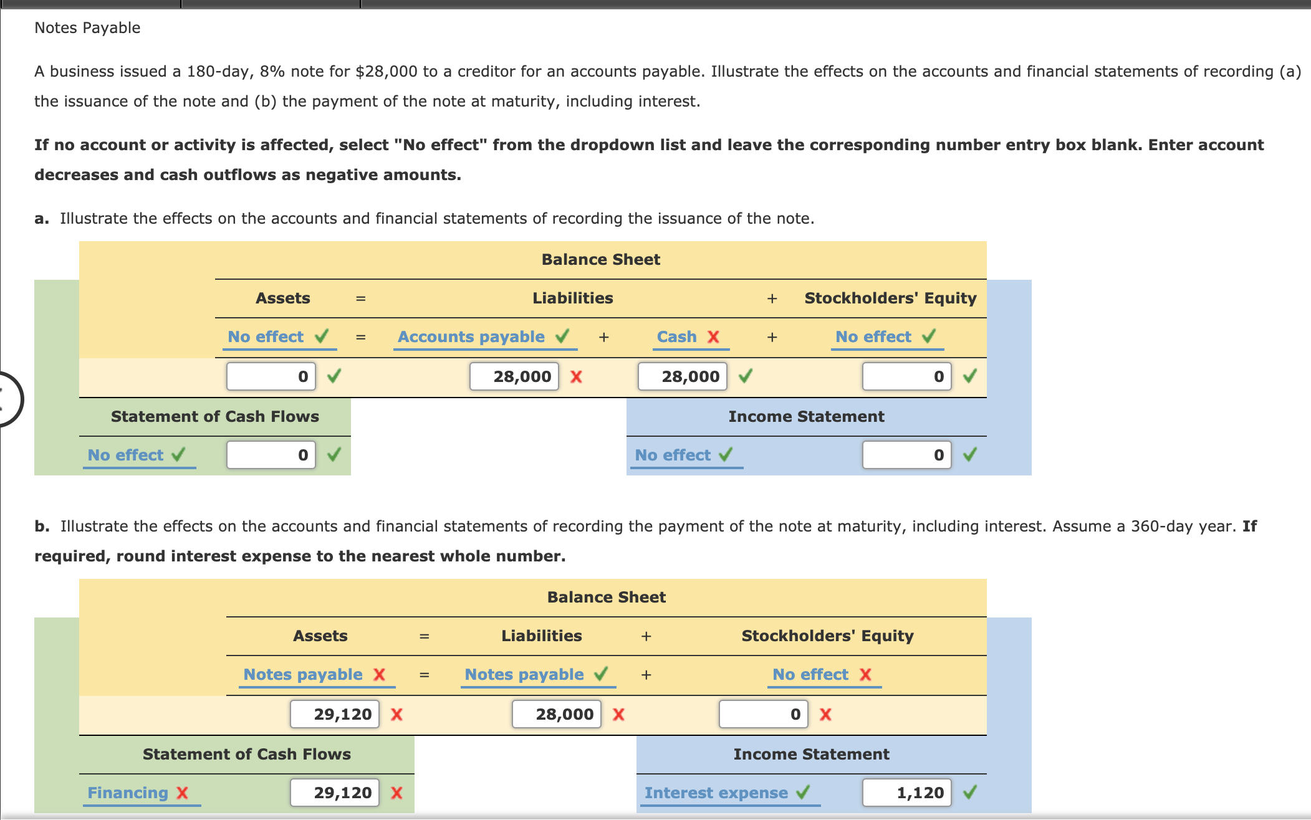The height and width of the screenshot is (820, 1311).
Task: Select the Cash dropdown under Liabilities
Action: click(x=676, y=336)
